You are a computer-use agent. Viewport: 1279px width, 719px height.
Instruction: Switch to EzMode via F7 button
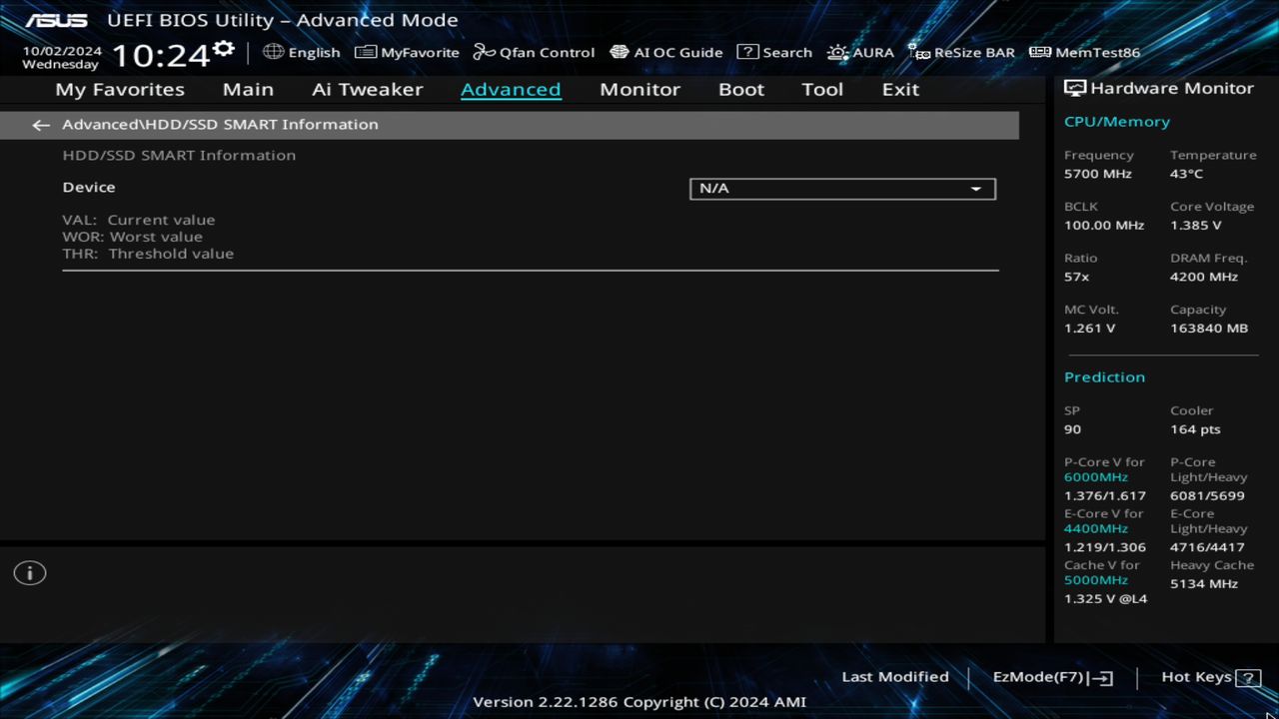1052,676
